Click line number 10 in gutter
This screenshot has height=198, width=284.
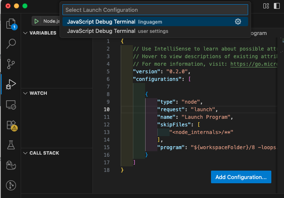click(x=107, y=110)
